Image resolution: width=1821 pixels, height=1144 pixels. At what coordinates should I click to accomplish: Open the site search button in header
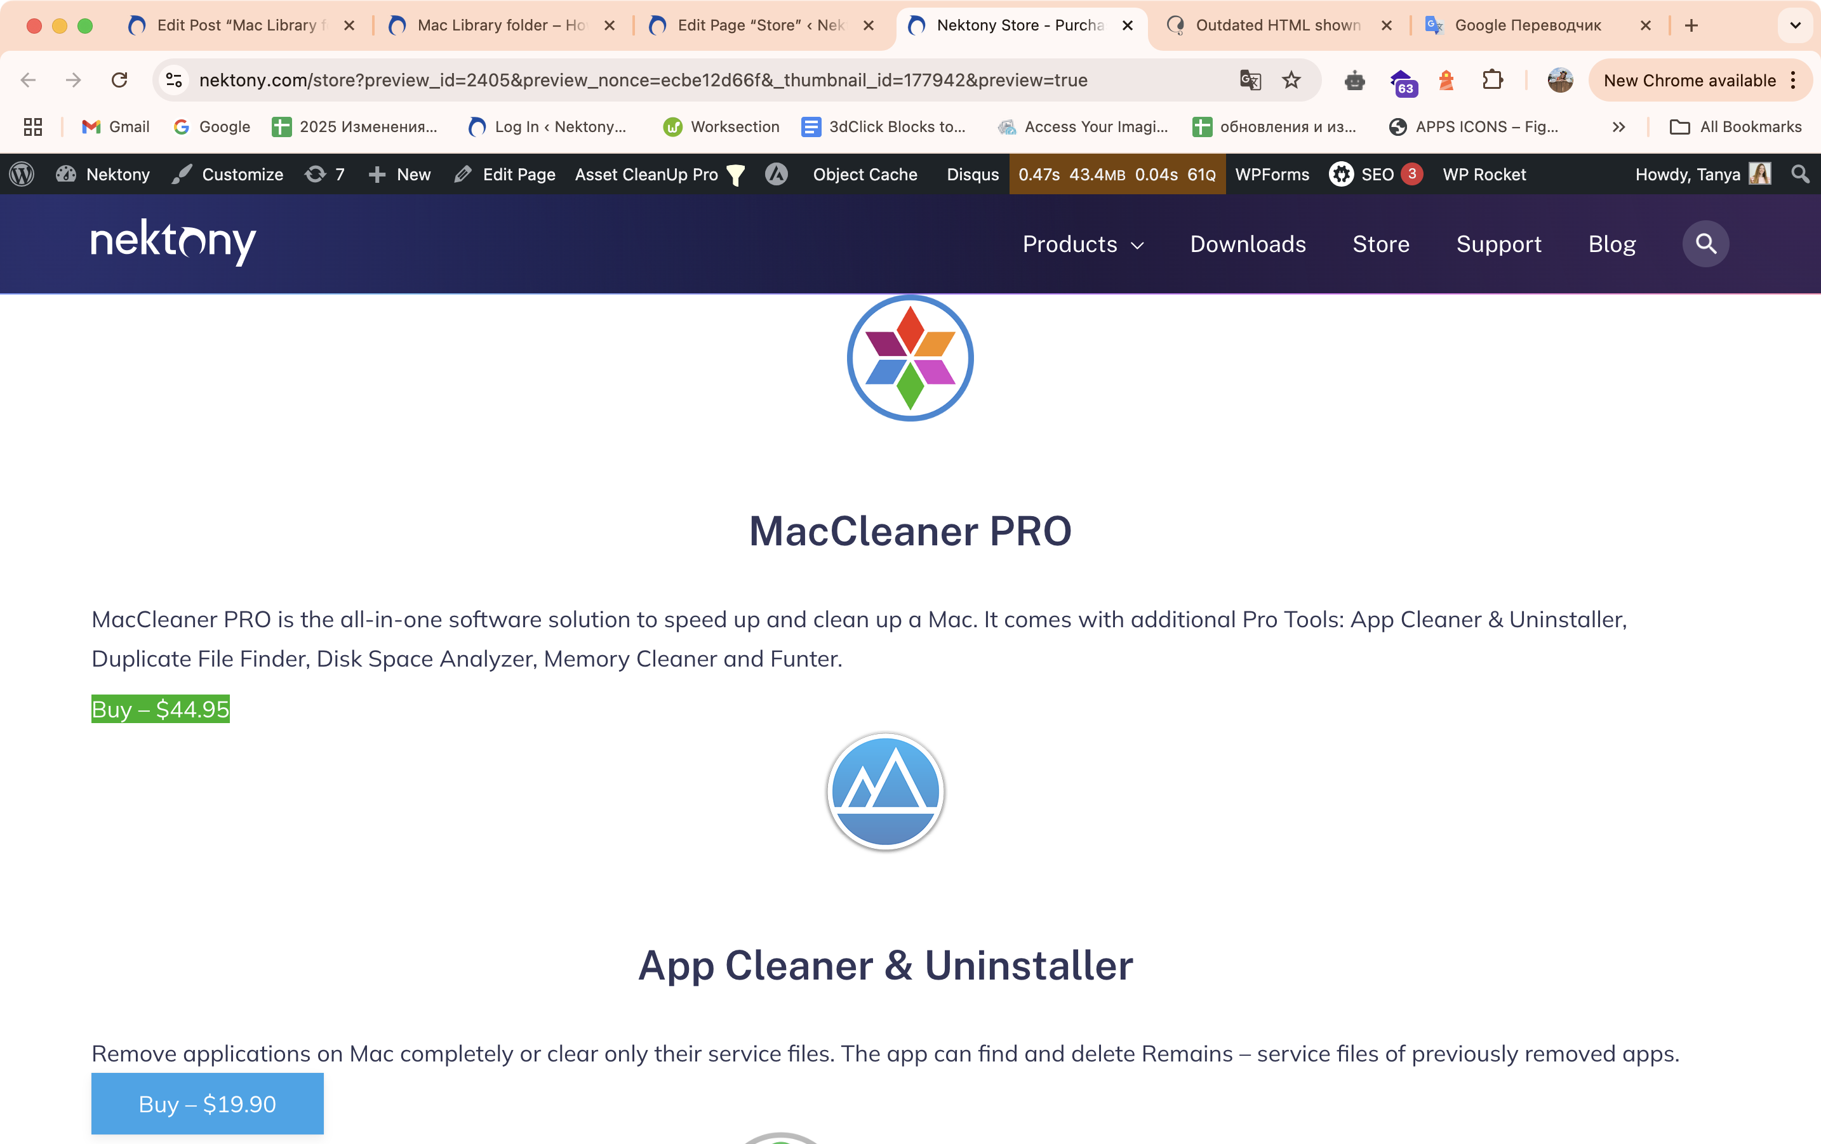tap(1705, 244)
